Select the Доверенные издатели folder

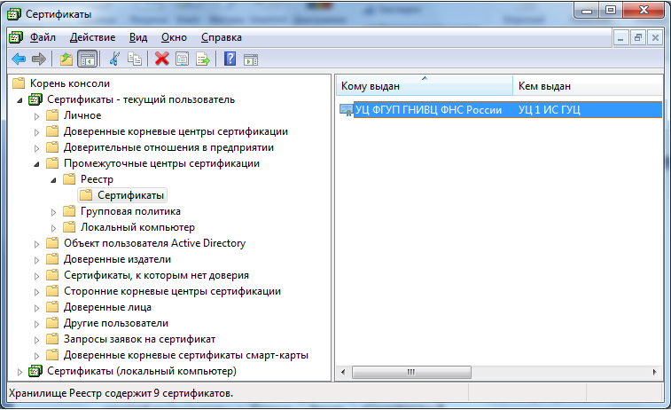point(117,259)
